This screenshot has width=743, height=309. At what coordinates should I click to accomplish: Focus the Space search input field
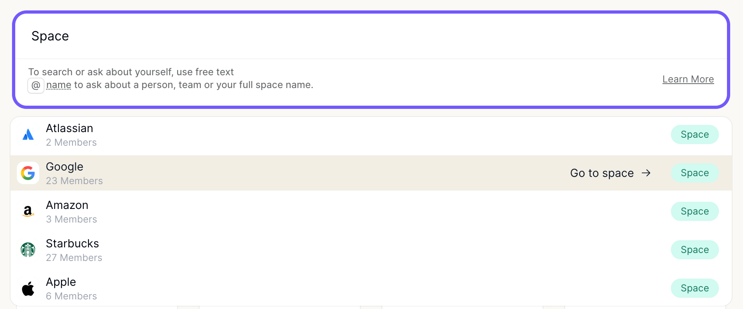[x=371, y=36]
